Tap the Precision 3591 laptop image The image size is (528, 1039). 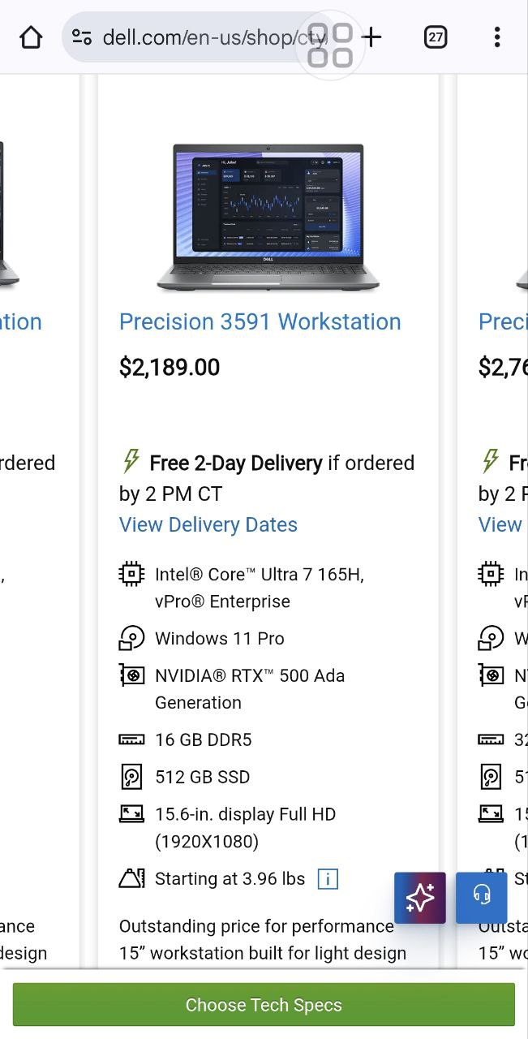click(x=268, y=218)
